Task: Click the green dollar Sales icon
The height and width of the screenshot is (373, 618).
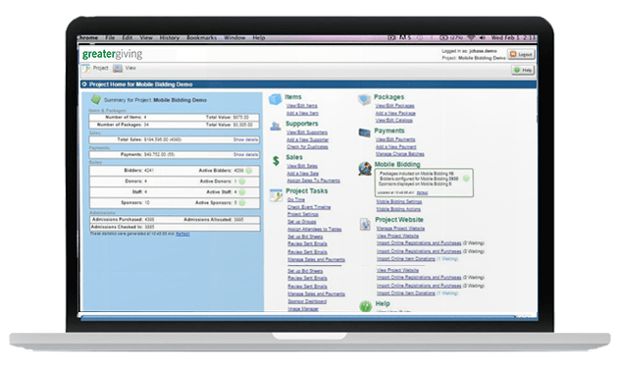Action: (276, 160)
